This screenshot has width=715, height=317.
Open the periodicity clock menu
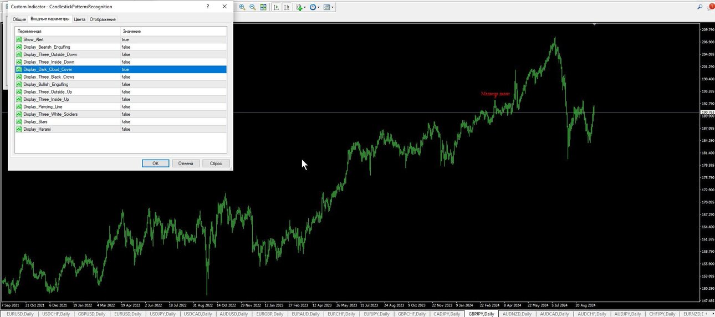point(313,7)
